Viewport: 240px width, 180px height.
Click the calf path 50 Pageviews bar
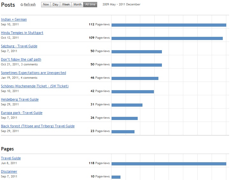click(x=137, y=65)
